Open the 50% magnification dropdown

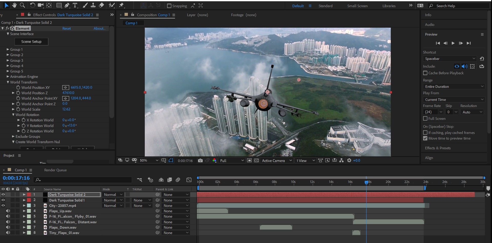coord(149,161)
